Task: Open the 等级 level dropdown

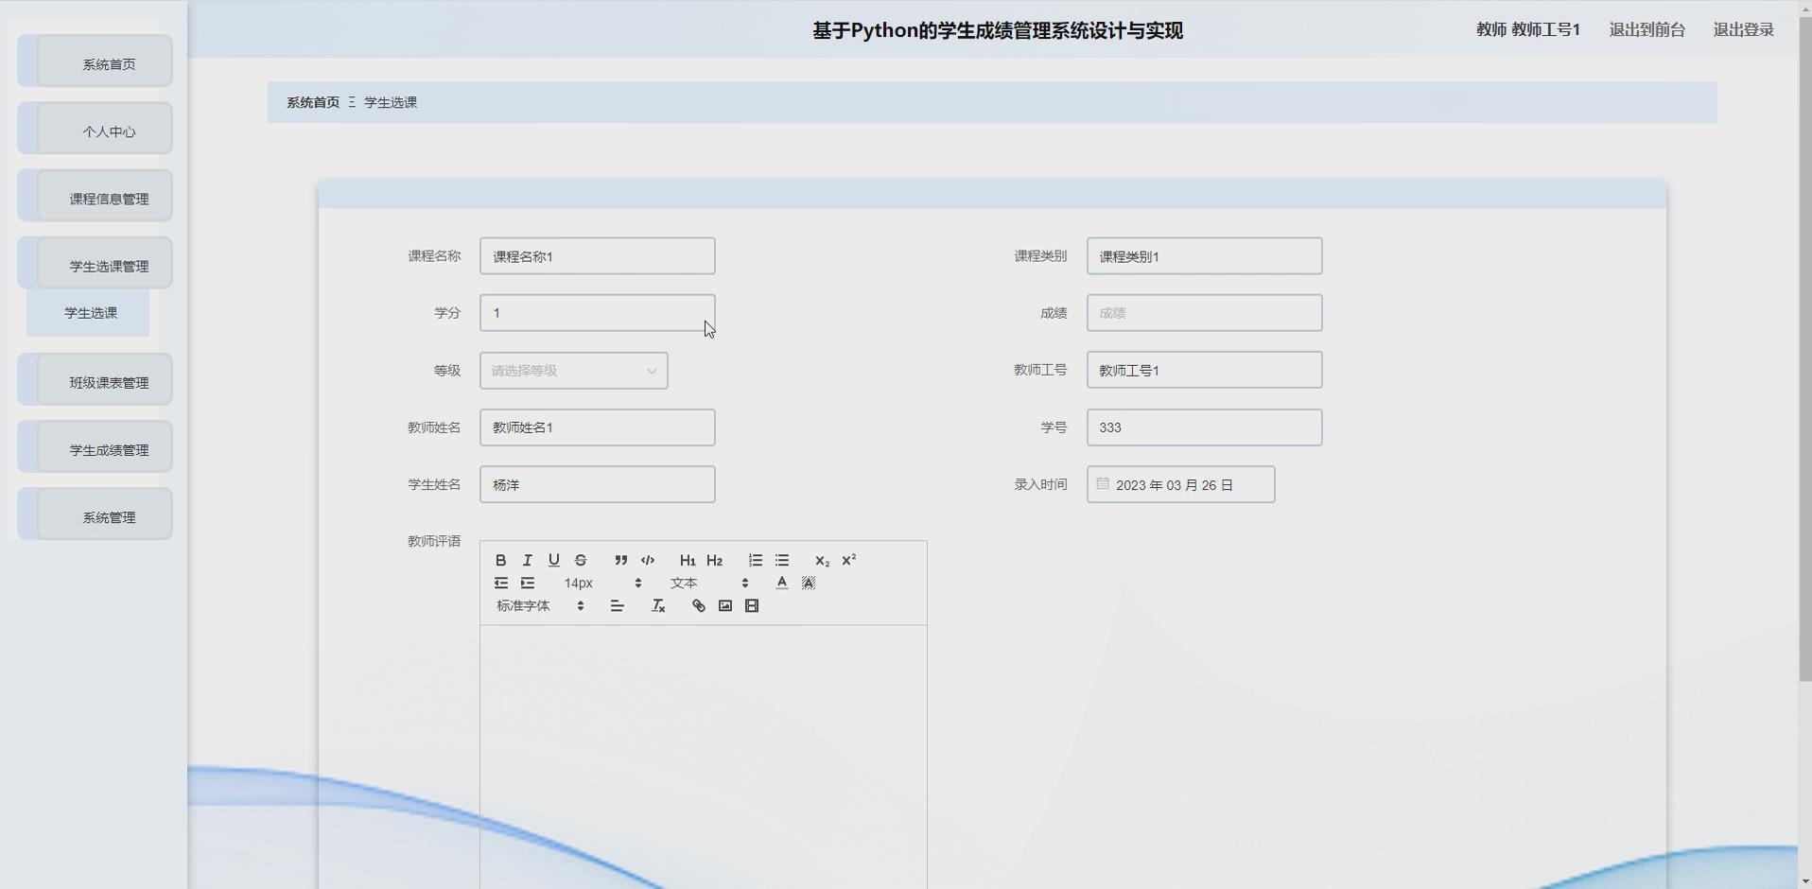Action: (573, 370)
